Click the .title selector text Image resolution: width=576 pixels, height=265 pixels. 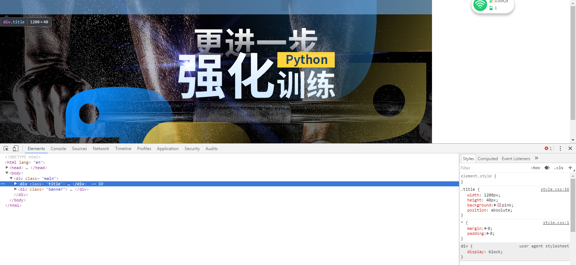(x=468, y=189)
